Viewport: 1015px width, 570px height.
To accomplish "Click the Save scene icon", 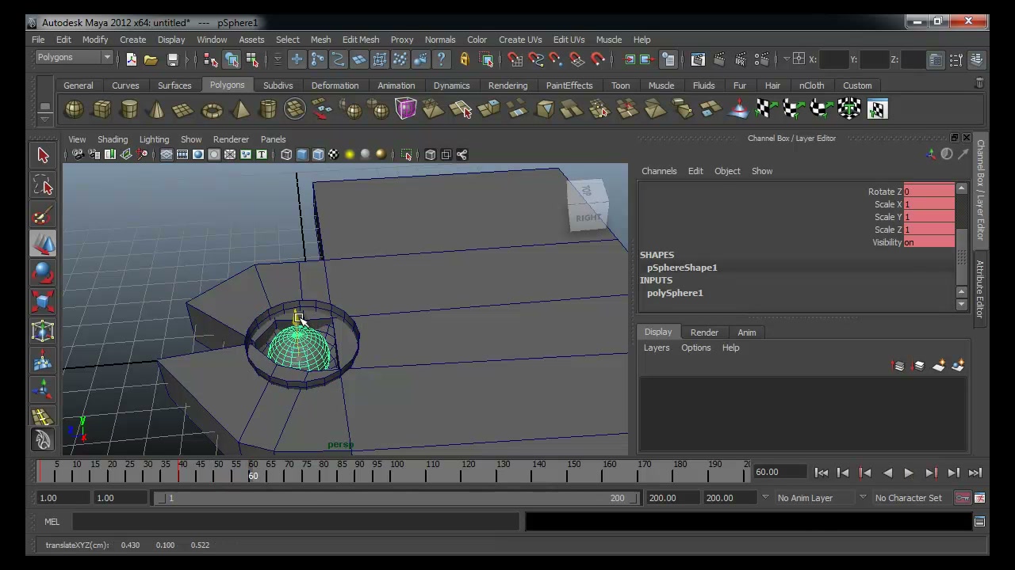I will [x=172, y=59].
